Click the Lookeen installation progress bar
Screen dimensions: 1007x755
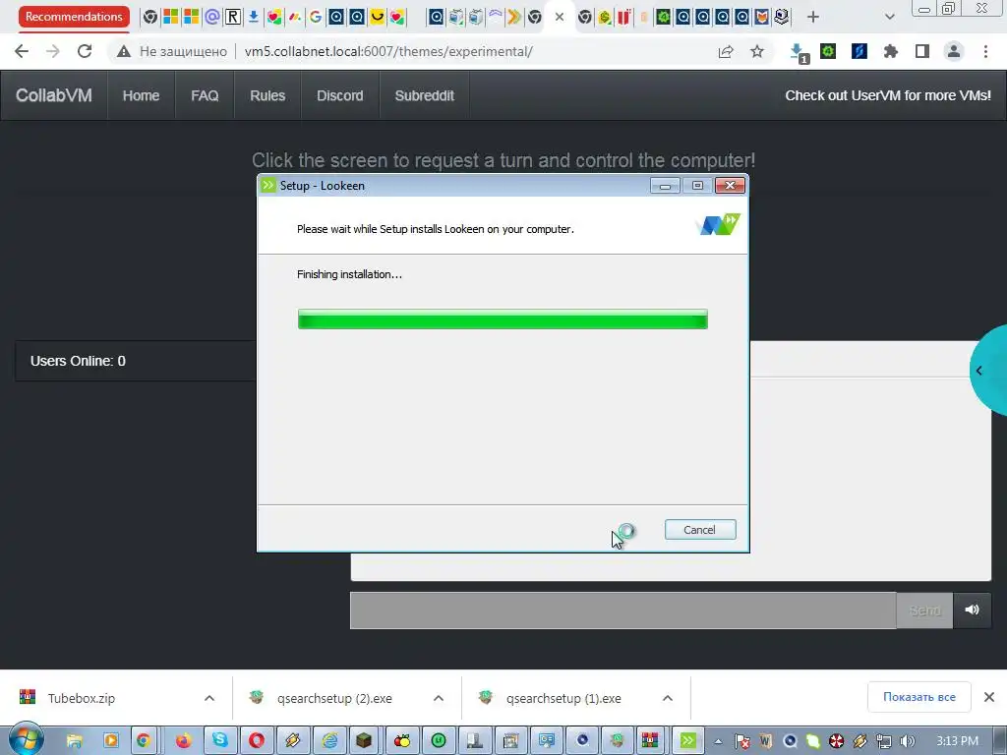pos(503,319)
